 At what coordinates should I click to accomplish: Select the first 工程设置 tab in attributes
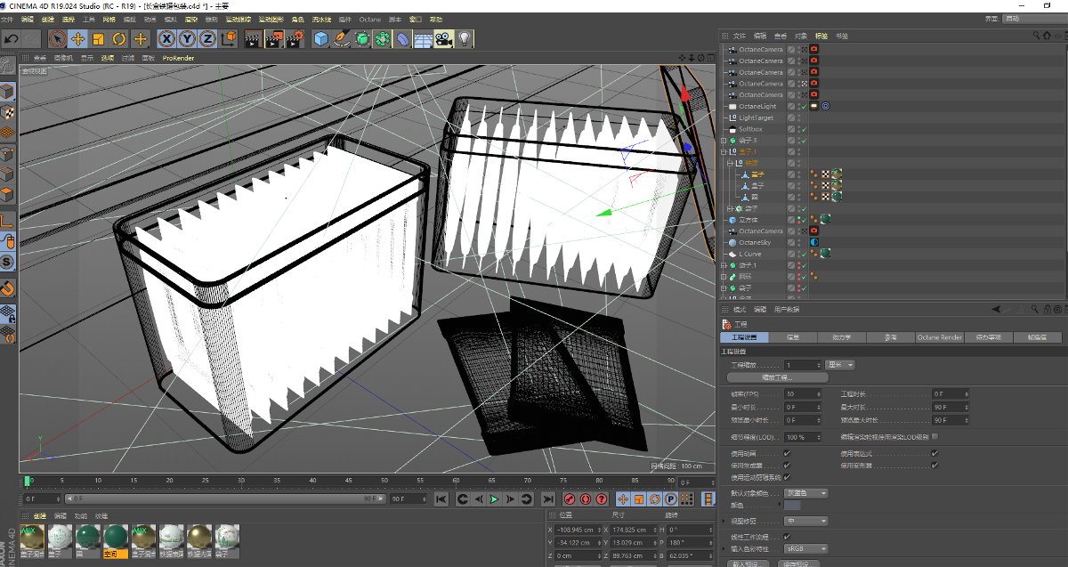click(x=744, y=337)
